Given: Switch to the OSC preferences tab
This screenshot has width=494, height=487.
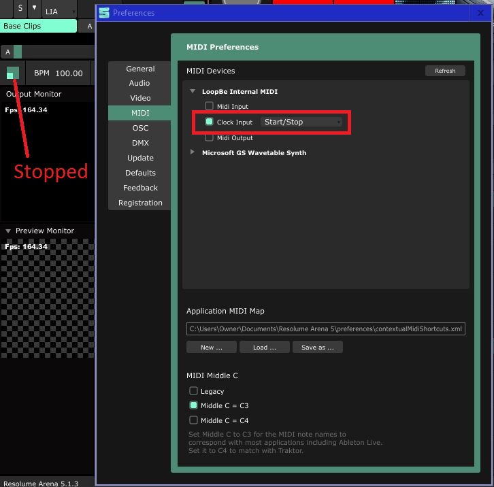Looking at the screenshot, I should point(139,128).
